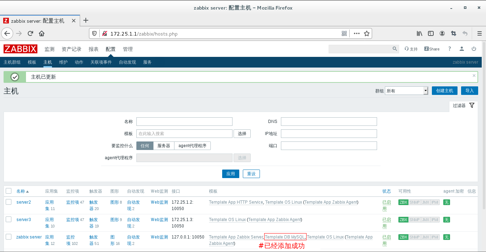Open the 群组 dropdown

click(406, 91)
